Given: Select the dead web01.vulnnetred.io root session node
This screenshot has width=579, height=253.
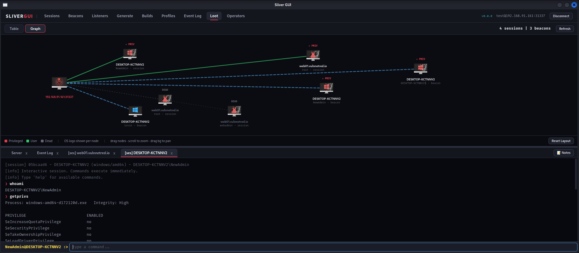Looking at the screenshot, I should click(165, 99).
